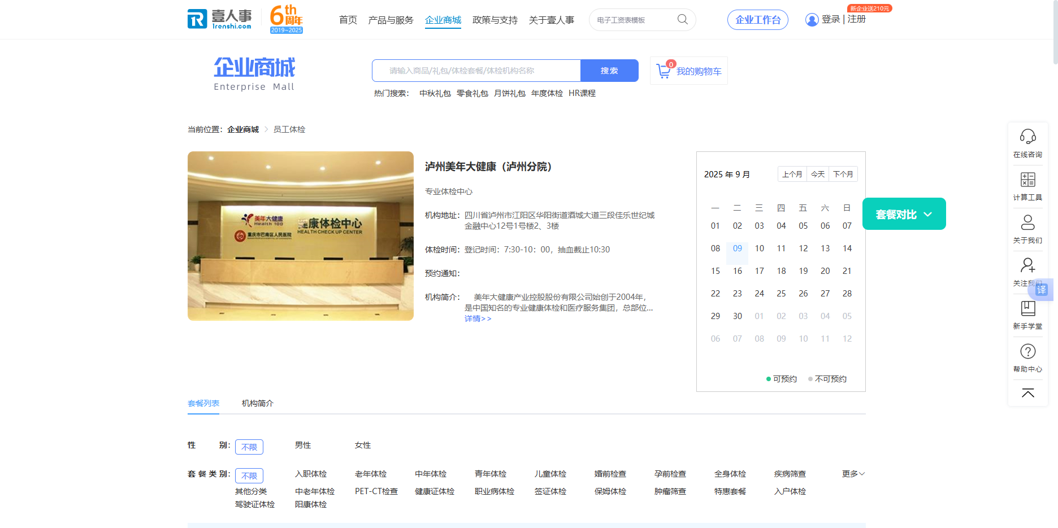Select 不限 for package category
Viewport: 1058px width, 528px height.
(249, 475)
